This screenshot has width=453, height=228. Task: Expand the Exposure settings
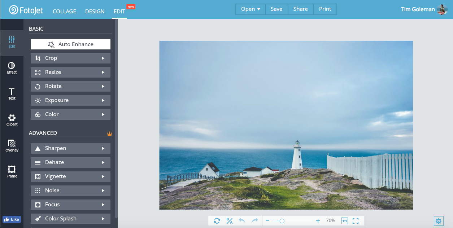[x=70, y=100]
